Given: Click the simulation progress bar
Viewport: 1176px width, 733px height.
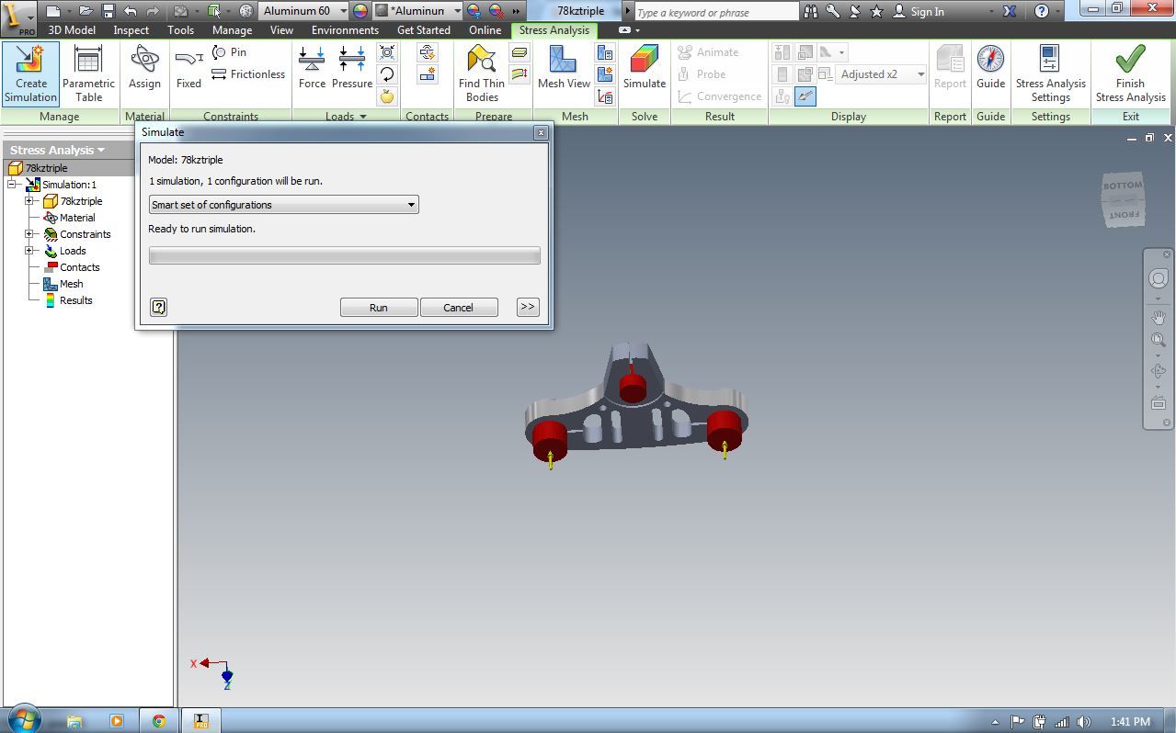Looking at the screenshot, I should coord(344,254).
